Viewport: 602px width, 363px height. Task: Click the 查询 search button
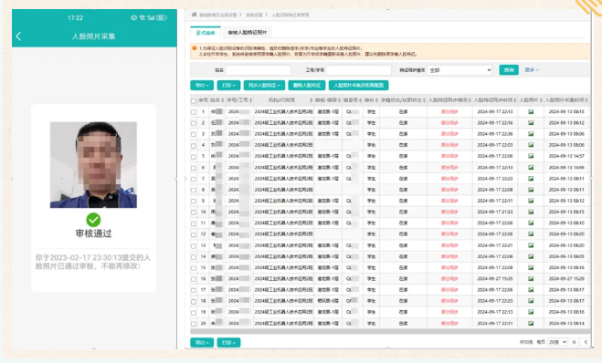pos(509,70)
